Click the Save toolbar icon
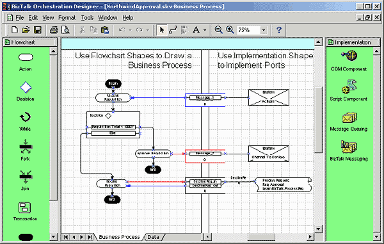Image resolution: width=384 pixels, height=244 pixels. click(x=38, y=30)
